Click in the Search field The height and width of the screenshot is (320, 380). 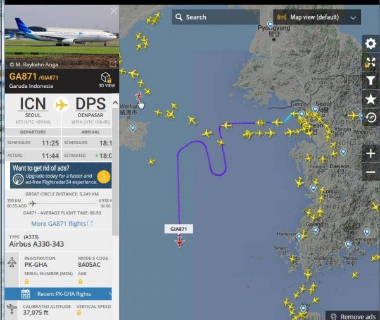pyautogui.click(x=216, y=17)
